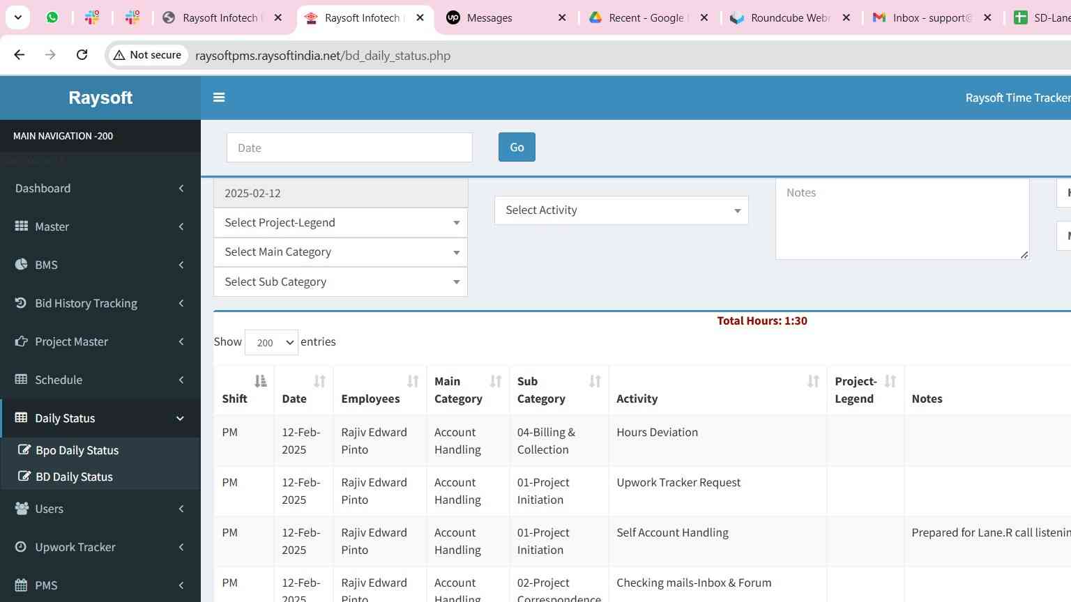This screenshot has width=1071, height=602.
Task: Open the Select Sub Category dropdown
Action: (340, 281)
